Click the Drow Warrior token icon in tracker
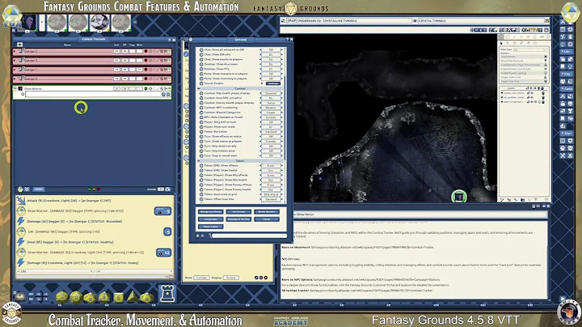582x327 pixels. (20, 88)
